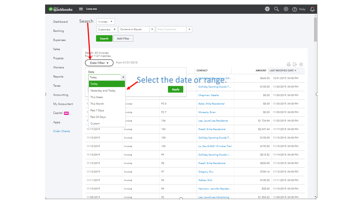Click the search magnifier icon in header
This screenshot has height=204, width=363.
[x=277, y=9]
